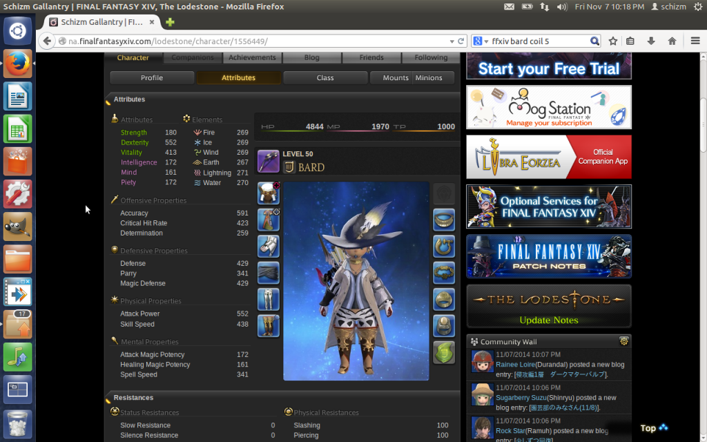Open the Following tab
This screenshot has height=442, width=707.
431,57
